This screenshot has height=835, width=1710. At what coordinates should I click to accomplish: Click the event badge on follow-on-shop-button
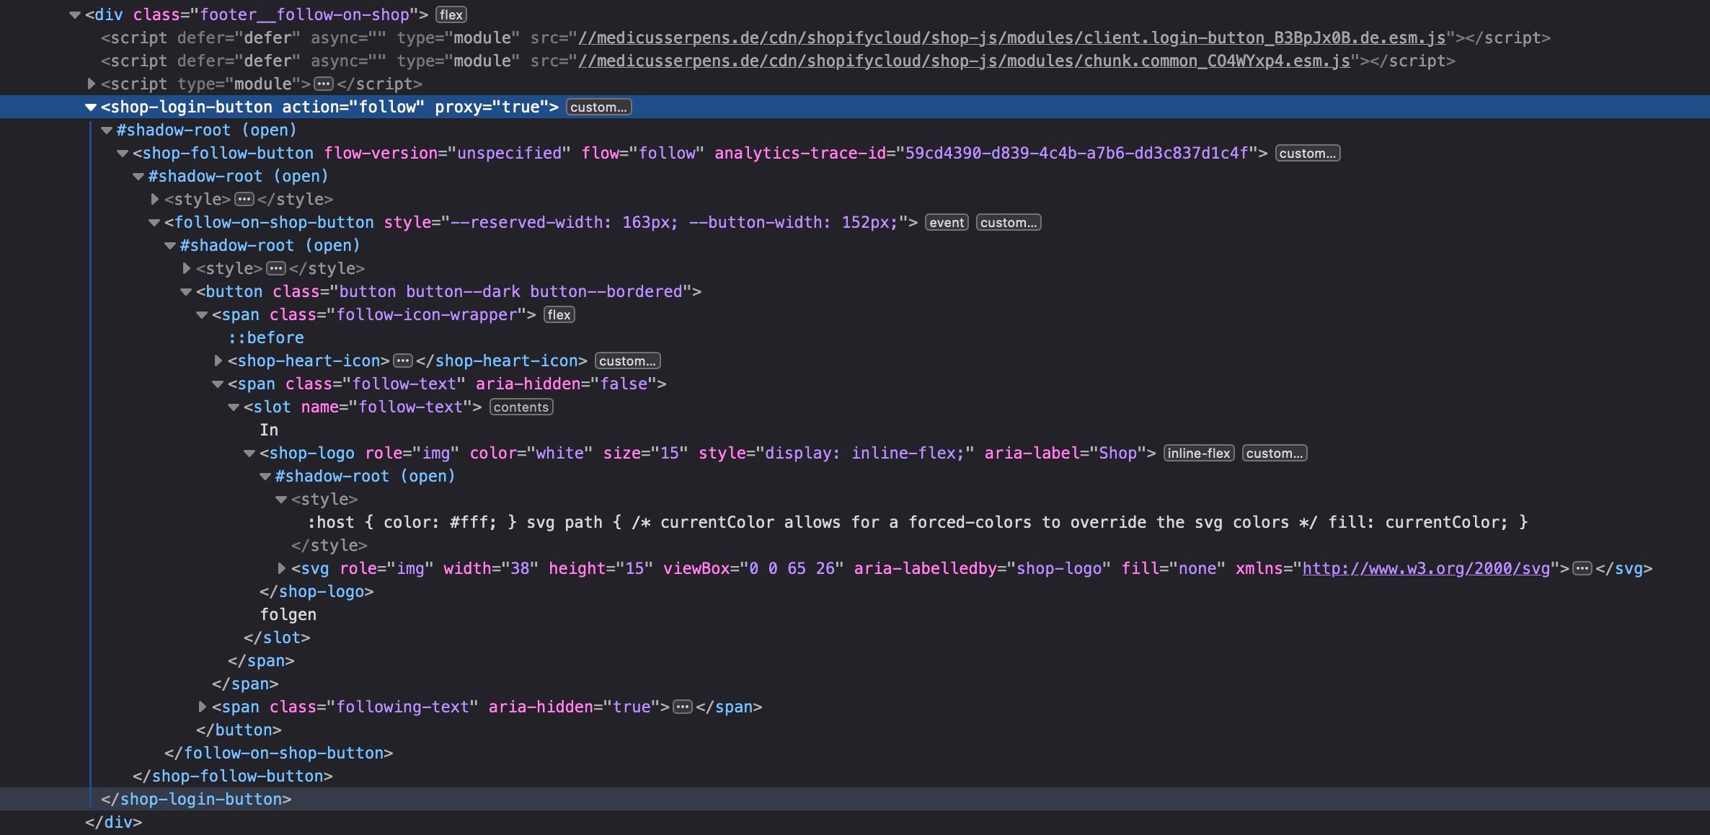(947, 222)
